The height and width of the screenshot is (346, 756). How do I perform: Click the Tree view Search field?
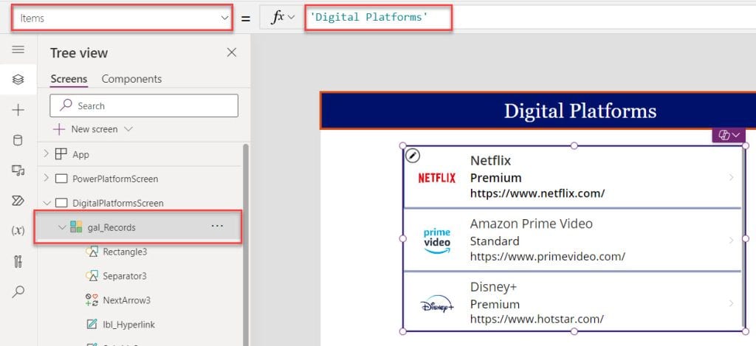click(x=144, y=105)
